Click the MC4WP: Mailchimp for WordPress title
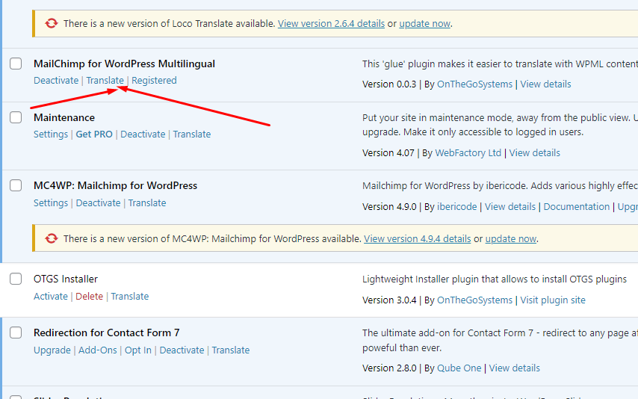638x399 pixels. (x=115, y=185)
